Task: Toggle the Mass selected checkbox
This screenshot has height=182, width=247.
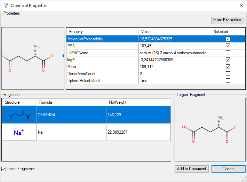Action: tap(228, 67)
